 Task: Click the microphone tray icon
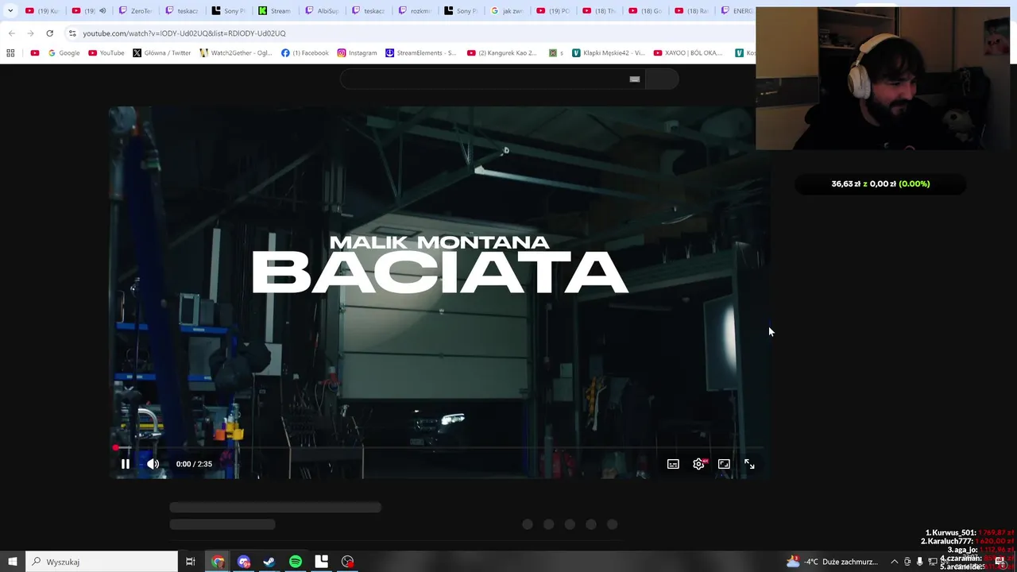point(920,562)
